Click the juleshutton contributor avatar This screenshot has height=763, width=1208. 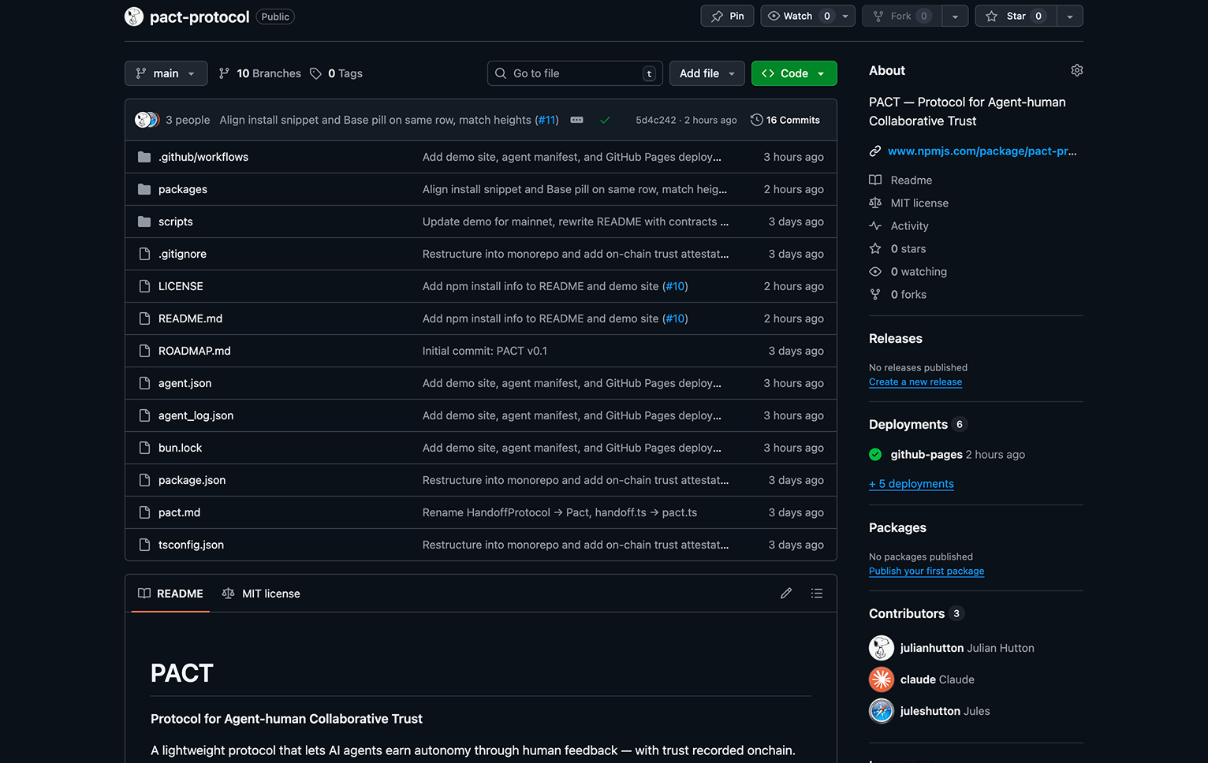pos(882,711)
